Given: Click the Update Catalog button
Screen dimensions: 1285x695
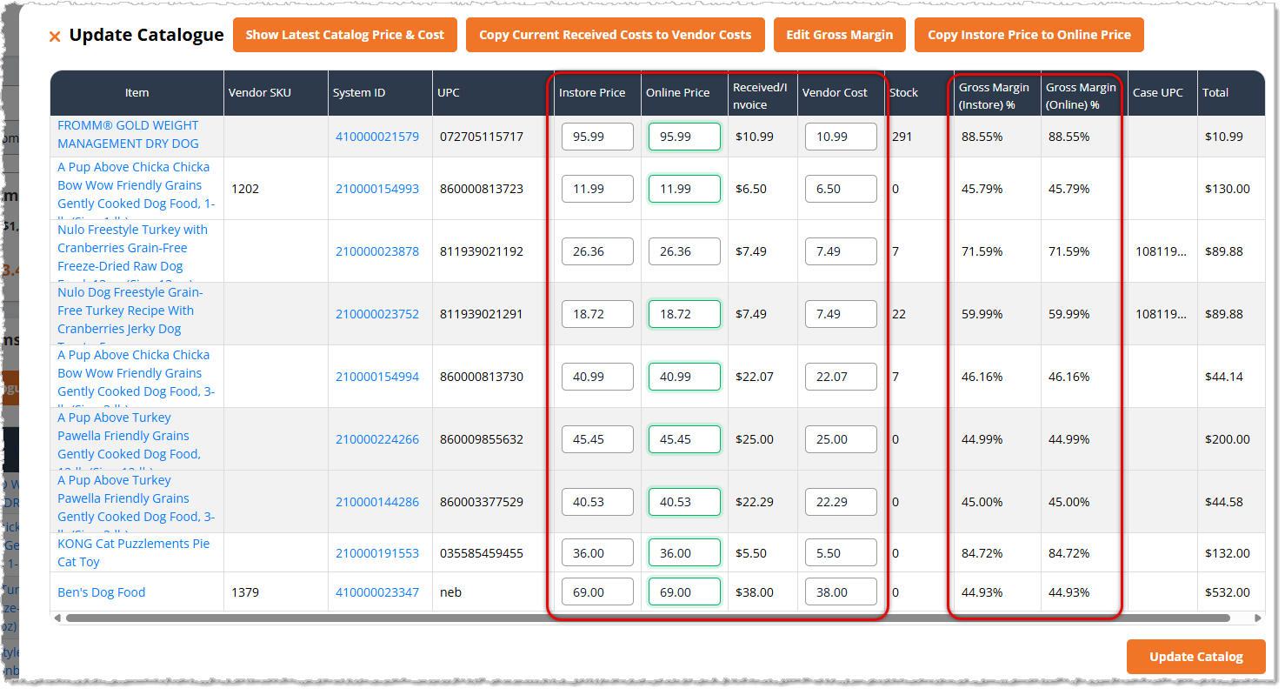Looking at the screenshot, I should coord(1196,657).
